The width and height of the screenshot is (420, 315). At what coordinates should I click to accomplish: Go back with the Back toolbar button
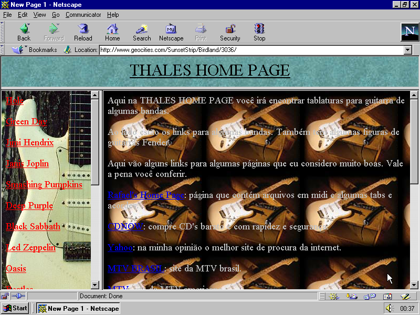click(x=24, y=32)
